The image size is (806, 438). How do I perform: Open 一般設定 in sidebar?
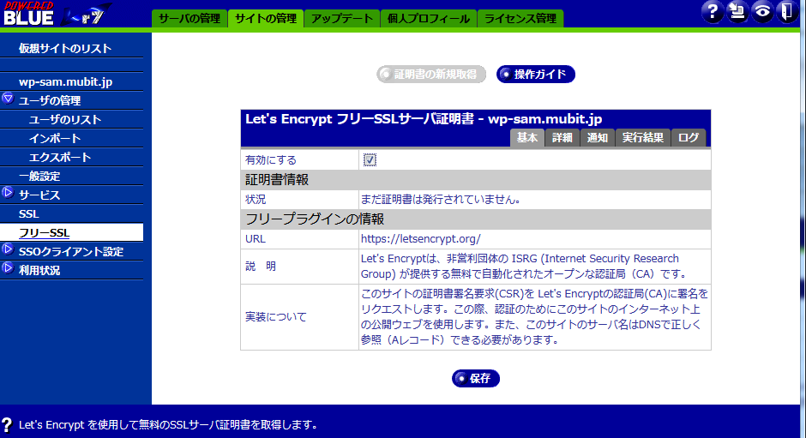pyautogui.click(x=39, y=177)
